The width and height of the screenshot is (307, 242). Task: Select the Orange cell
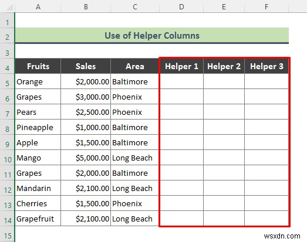[x=38, y=81]
